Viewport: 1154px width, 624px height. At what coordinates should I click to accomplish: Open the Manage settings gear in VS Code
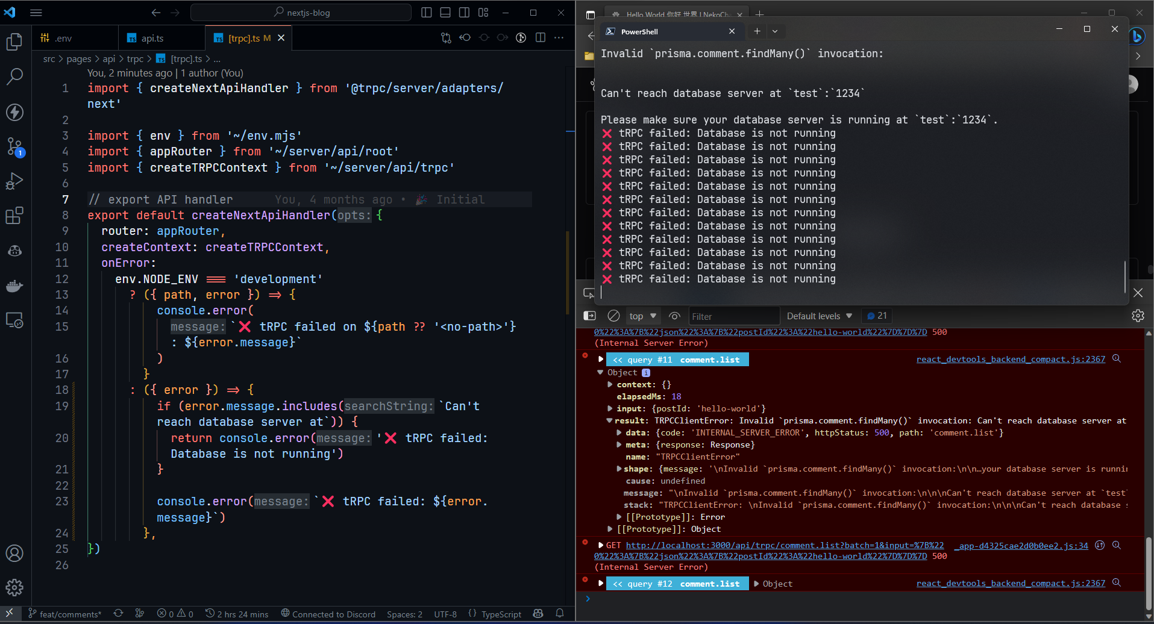point(14,587)
